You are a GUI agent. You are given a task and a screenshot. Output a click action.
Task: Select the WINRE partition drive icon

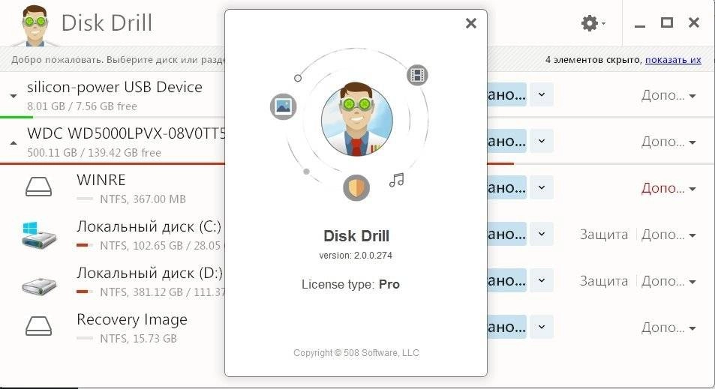(39, 187)
